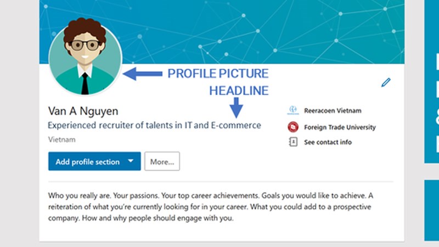Click the left-pointing arrow beside the profile picture

tap(143, 74)
